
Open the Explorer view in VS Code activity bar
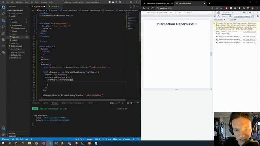[x=3, y=7]
